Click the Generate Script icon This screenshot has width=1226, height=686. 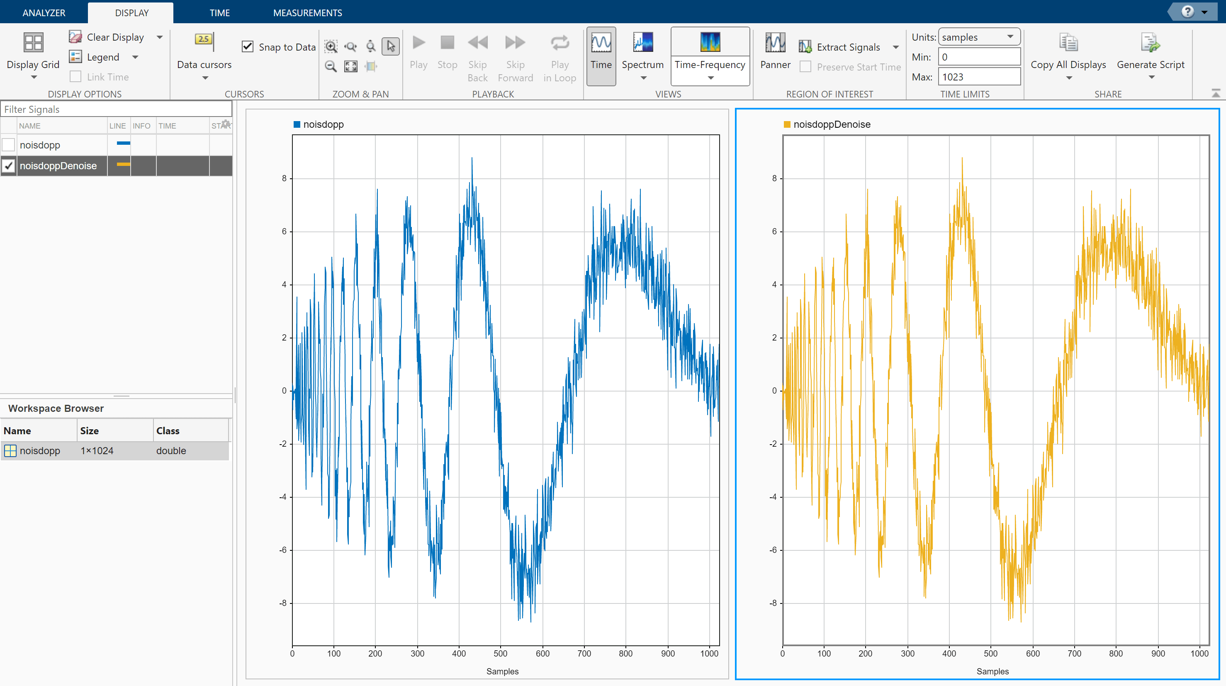1150,43
